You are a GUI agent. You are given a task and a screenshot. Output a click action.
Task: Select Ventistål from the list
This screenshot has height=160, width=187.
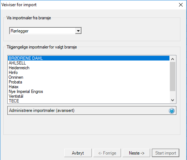pyautogui.click(x=89, y=96)
